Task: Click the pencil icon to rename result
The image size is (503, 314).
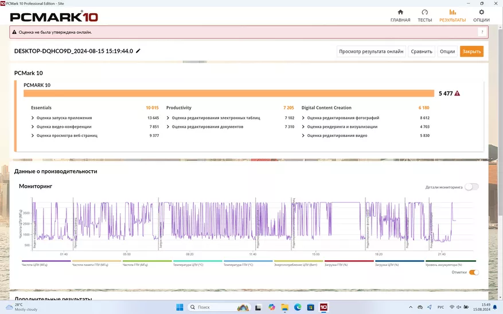Action: coord(138,51)
